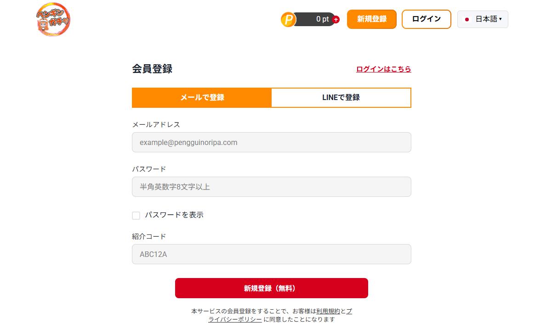Image resolution: width=552 pixels, height=334 pixels.
Task: Click the Penguin Gacha logo
Action: point(53,19)
